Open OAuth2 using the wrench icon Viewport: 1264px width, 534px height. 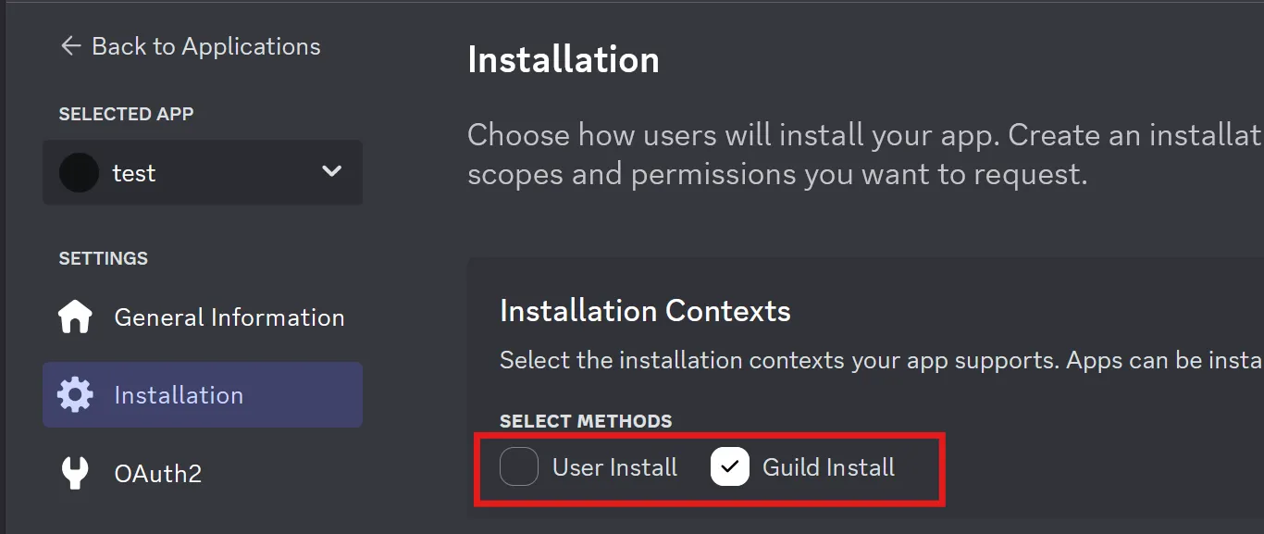pos(75,473)
